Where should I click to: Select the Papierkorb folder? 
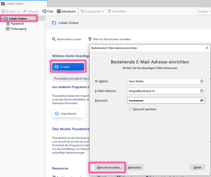tap(17, 24)
